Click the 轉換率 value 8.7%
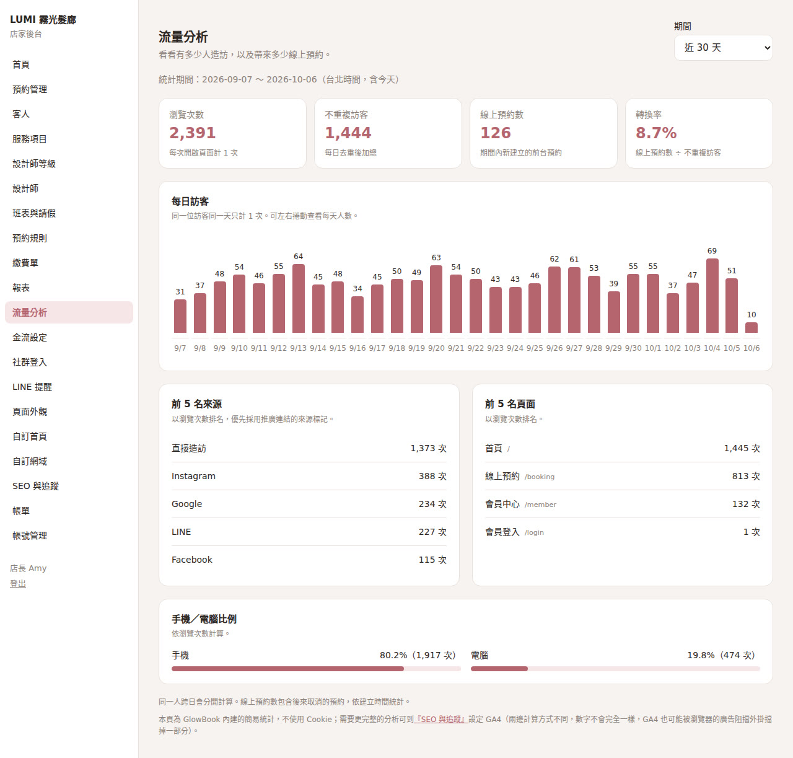The width and height of the screenshot is (793, 758). click(x=656, y=133)
